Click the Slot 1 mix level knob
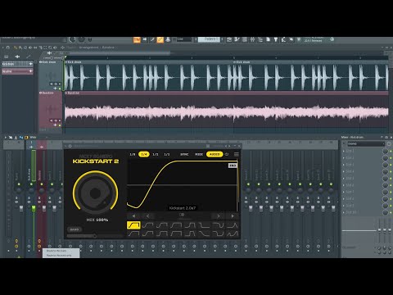This screenshot has height=295, width=393. pos(385,151)
